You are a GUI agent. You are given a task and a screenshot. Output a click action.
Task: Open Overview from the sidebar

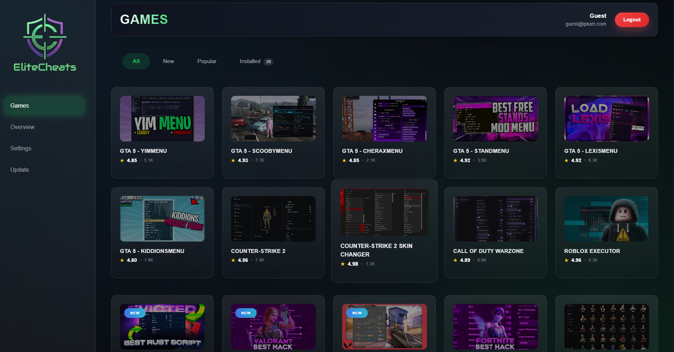[22, 127]
